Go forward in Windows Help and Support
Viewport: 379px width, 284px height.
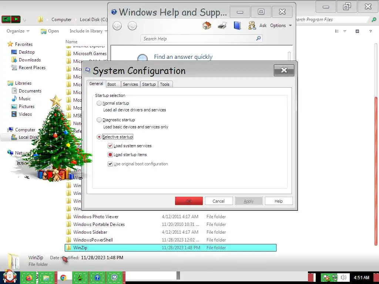[x=132, y=26]
